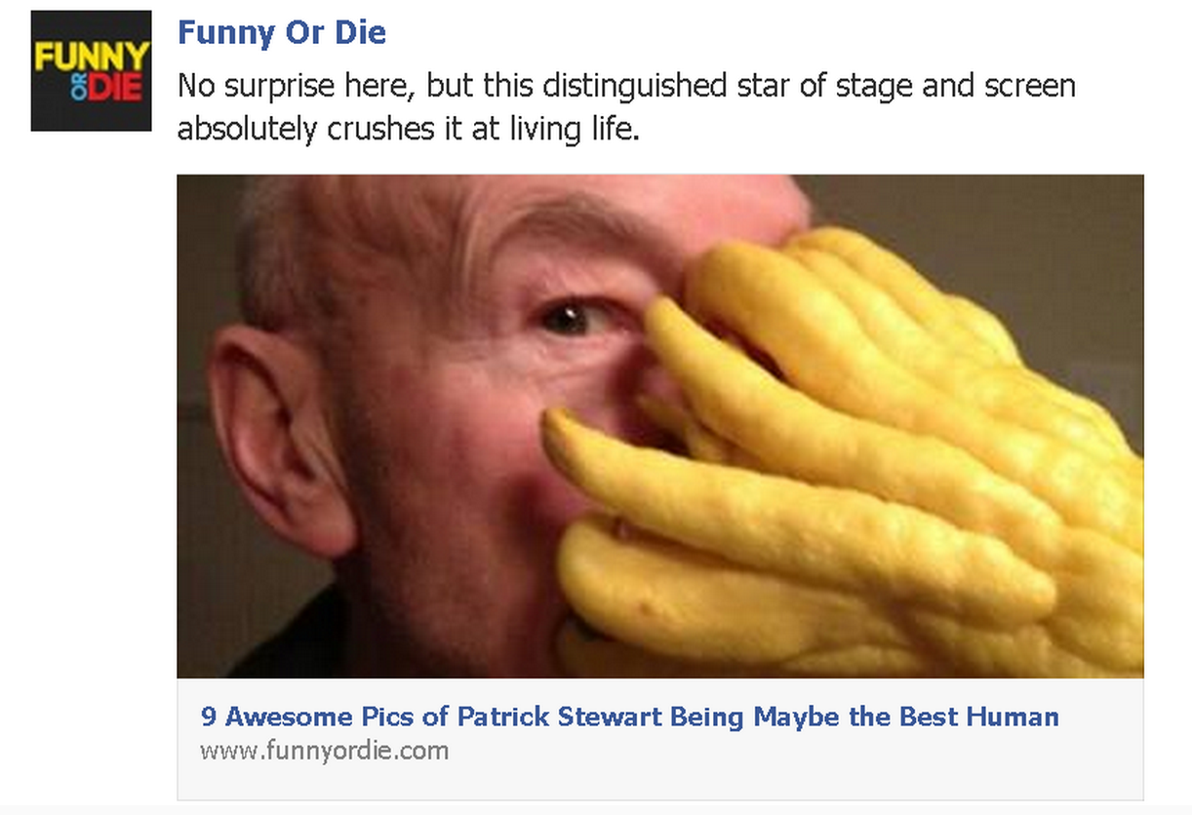Viewport: 1192px width, 815px height.
Task: Click the yellow FUNNY word in the logo
Action: point(92,57)
